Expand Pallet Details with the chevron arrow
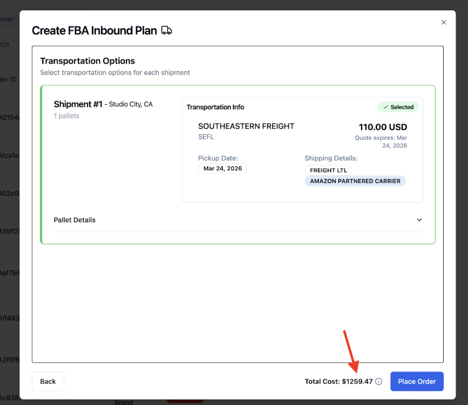The image size is (468, 405). [x=419, y=220]
